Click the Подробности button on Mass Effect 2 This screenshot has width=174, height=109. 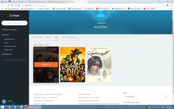[x=46, y=65]
